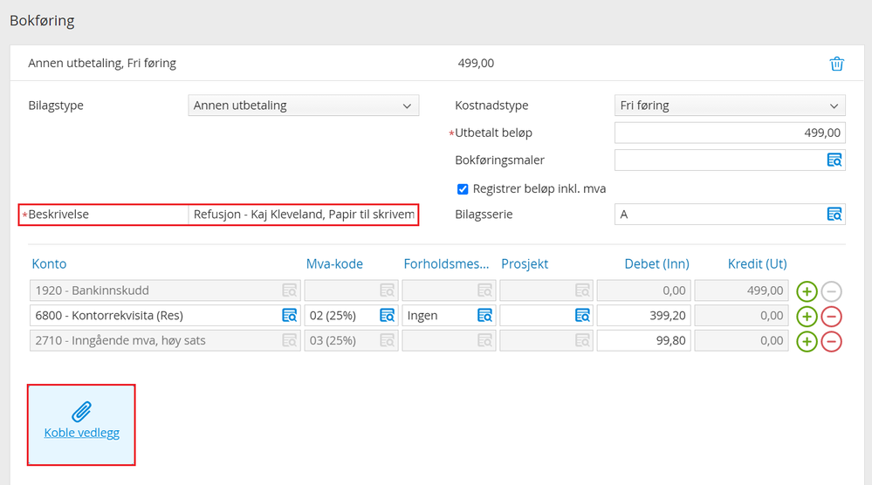The height and width of the screenshot is (485, 872).
Task: Click Forholdsmessig lookup in Bankinnskudd row
Action: [x=484, y=290]
